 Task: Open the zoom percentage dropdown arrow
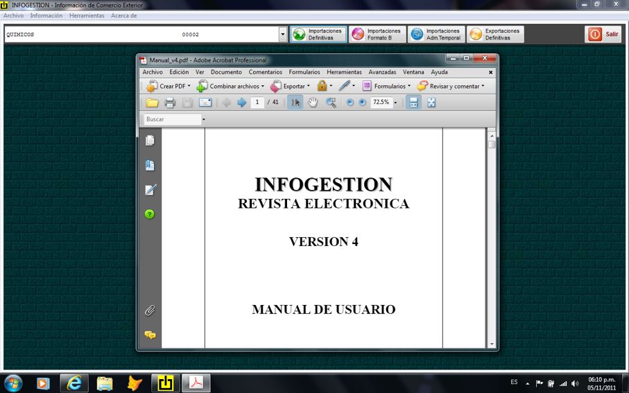click(x=395, y=103)
